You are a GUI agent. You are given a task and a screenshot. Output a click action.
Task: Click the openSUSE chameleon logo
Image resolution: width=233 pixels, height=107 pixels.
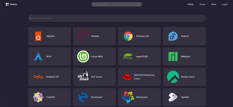tap(128, 56)
